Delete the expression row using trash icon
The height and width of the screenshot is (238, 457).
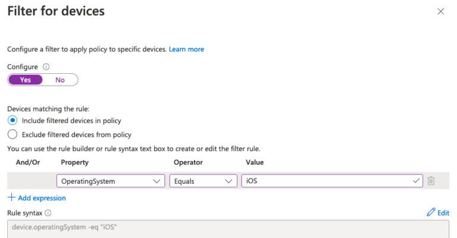point(431,181)
